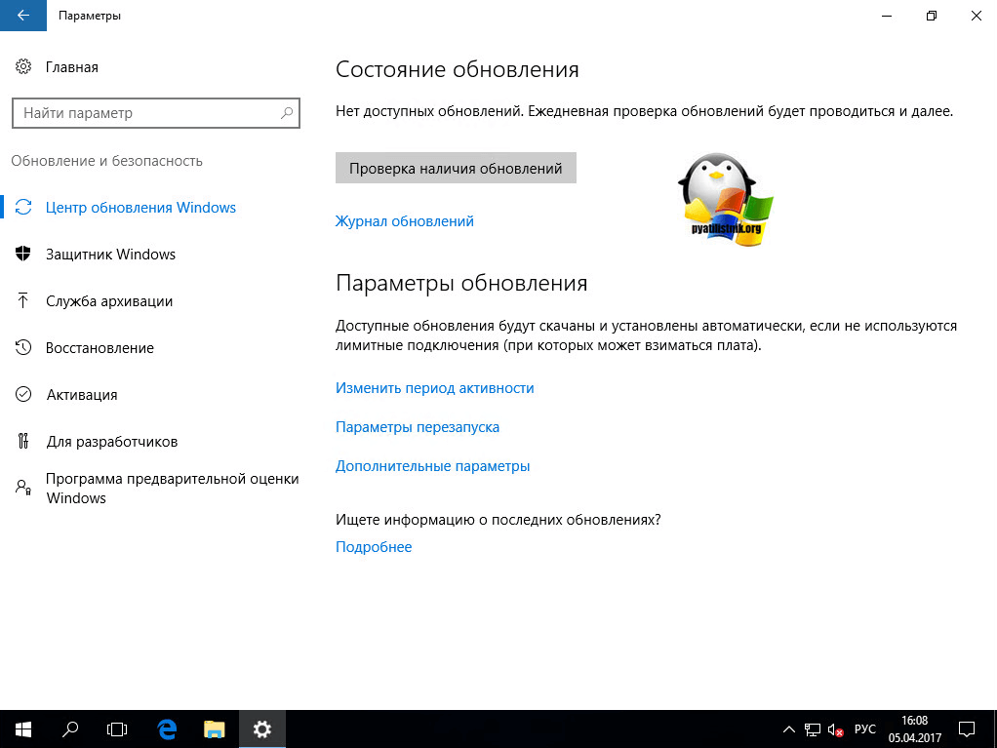Click Подробнее link about latest updates
This screenshot has width=997, height=748.
click(373, 547)
